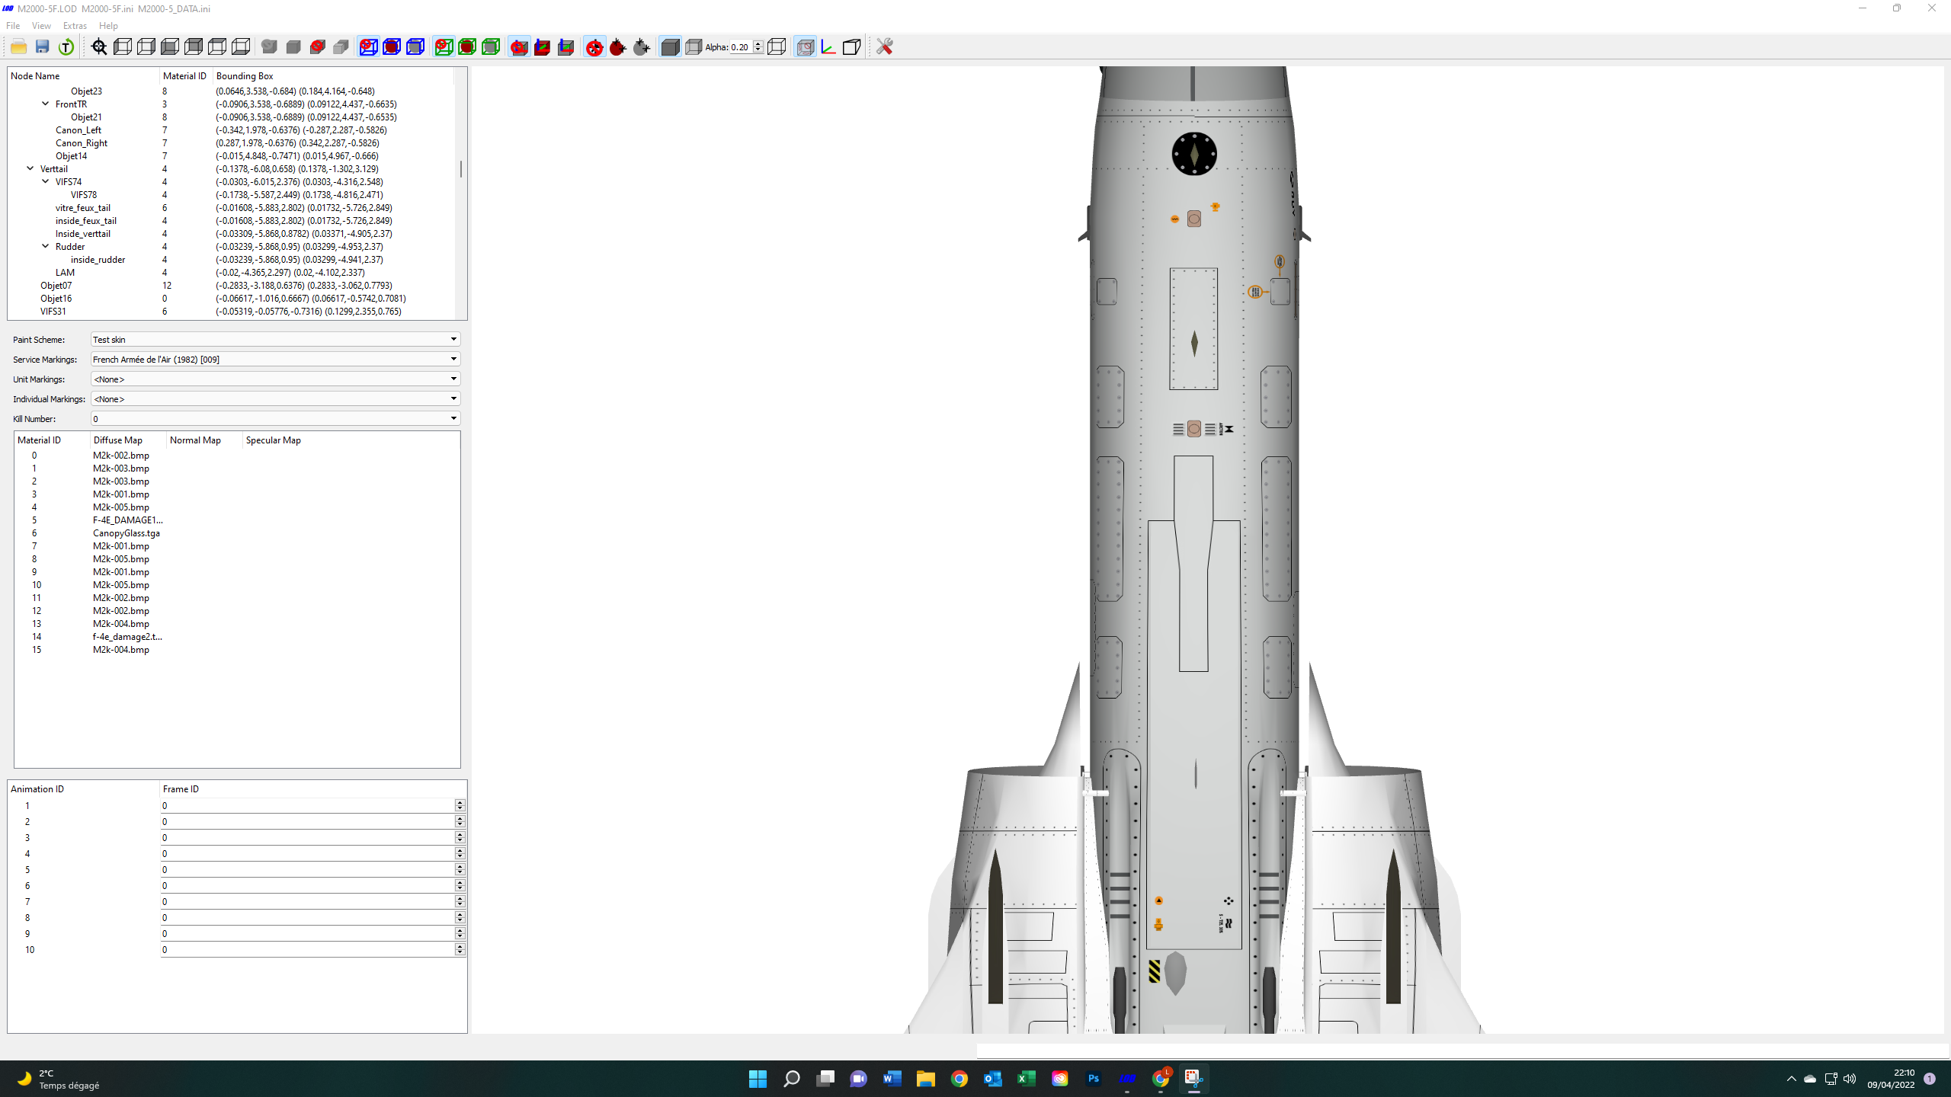Increase Alpha value with up arrow
Viewport: 1951px width, 1097px height.
coord(758,43)
